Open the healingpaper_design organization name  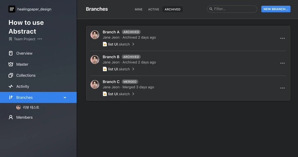pos(34,9)
